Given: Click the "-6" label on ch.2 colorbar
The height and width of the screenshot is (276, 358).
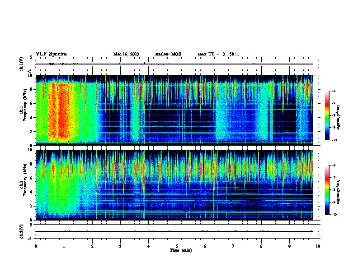Looking at the screenshot, I should tap(334, 166).
